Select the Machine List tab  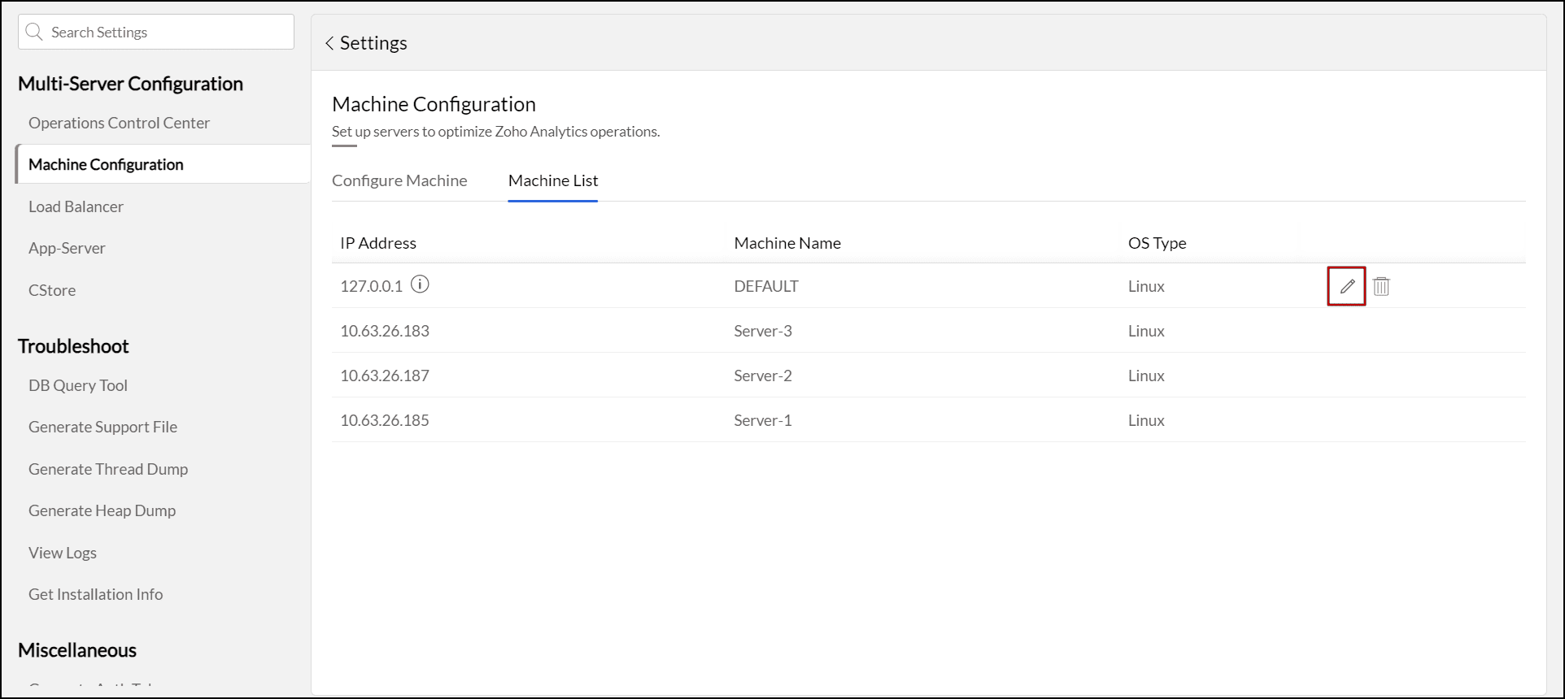(553, 180)
